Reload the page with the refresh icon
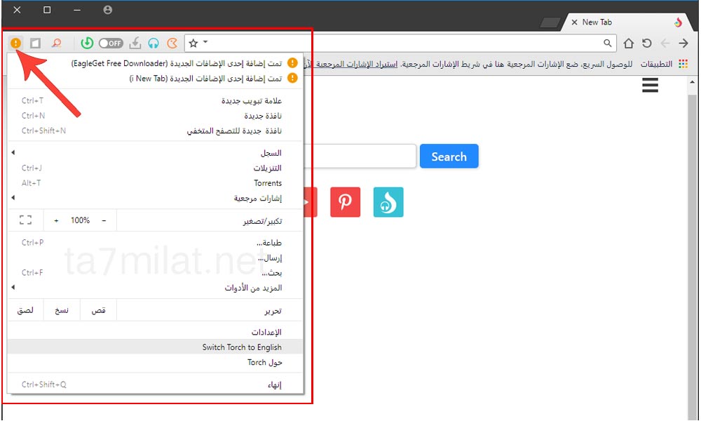This screenshot has width=701, height=421. (x=646, y=43)
